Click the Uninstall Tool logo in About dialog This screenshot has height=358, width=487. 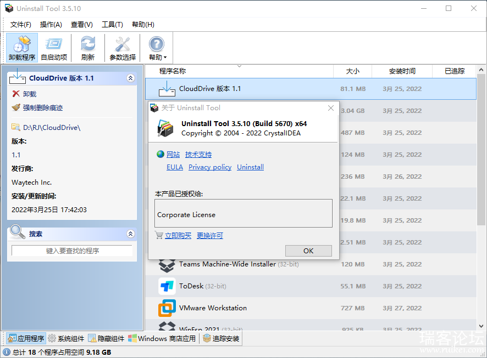(165, 128)
